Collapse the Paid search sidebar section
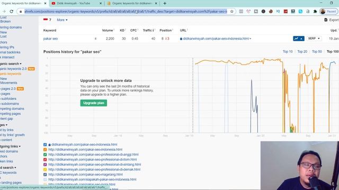 [x=8, y=168]
